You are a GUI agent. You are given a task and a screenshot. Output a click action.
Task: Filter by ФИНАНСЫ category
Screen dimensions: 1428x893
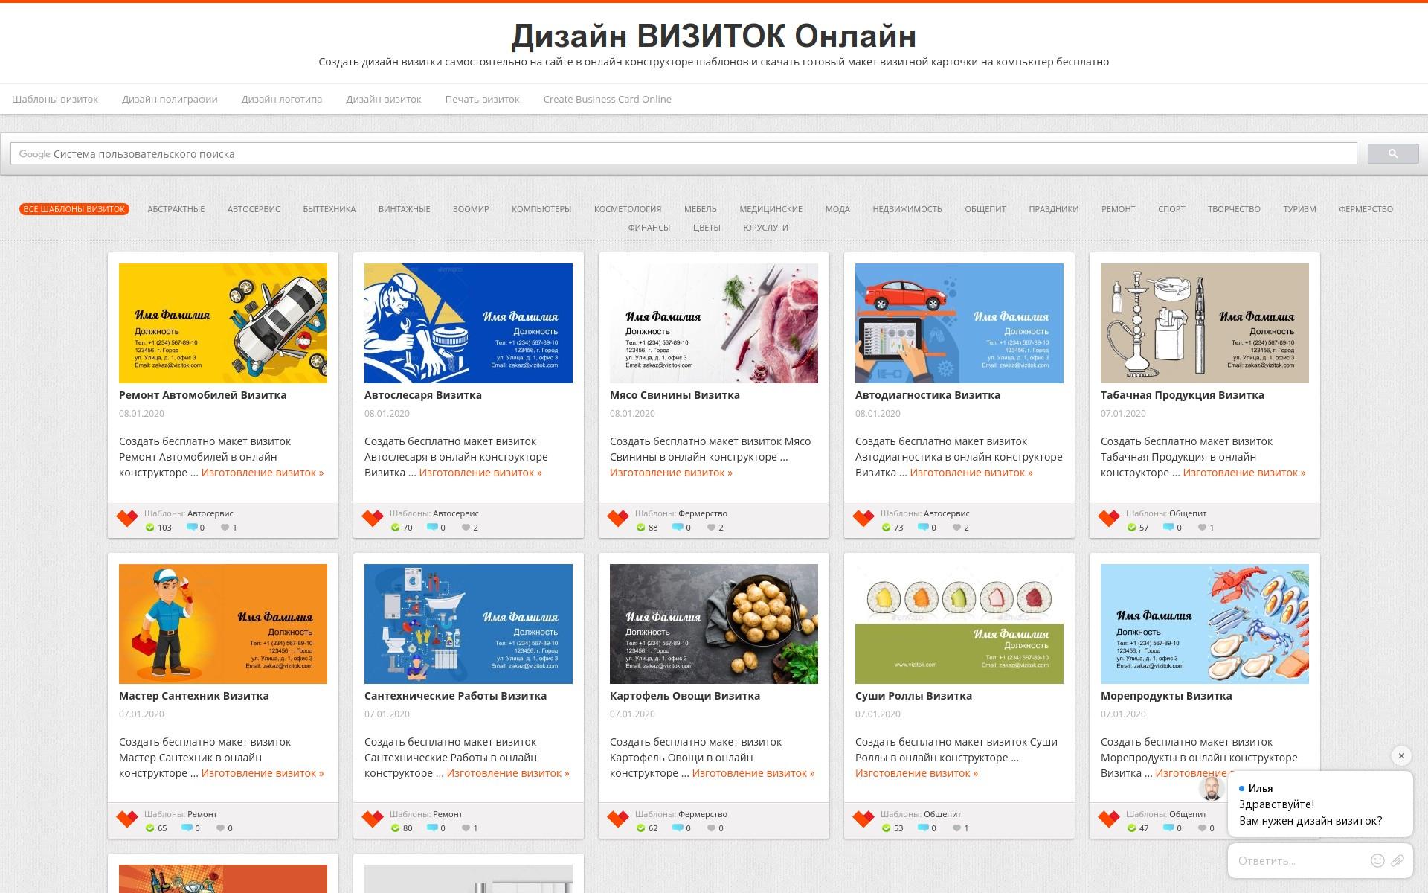[x=649, y=228]
